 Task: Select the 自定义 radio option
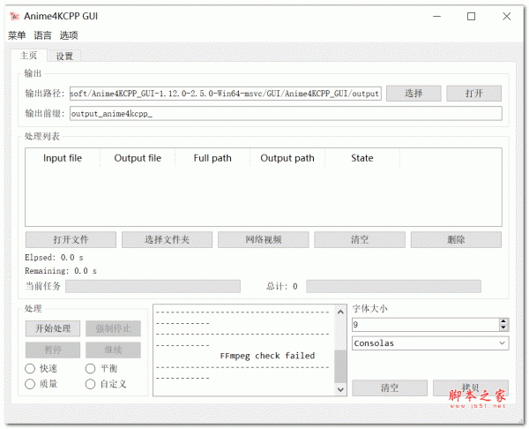coord(91,384)
